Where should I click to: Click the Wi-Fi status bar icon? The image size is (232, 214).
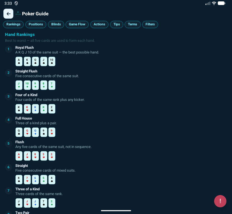pos(214,3)
